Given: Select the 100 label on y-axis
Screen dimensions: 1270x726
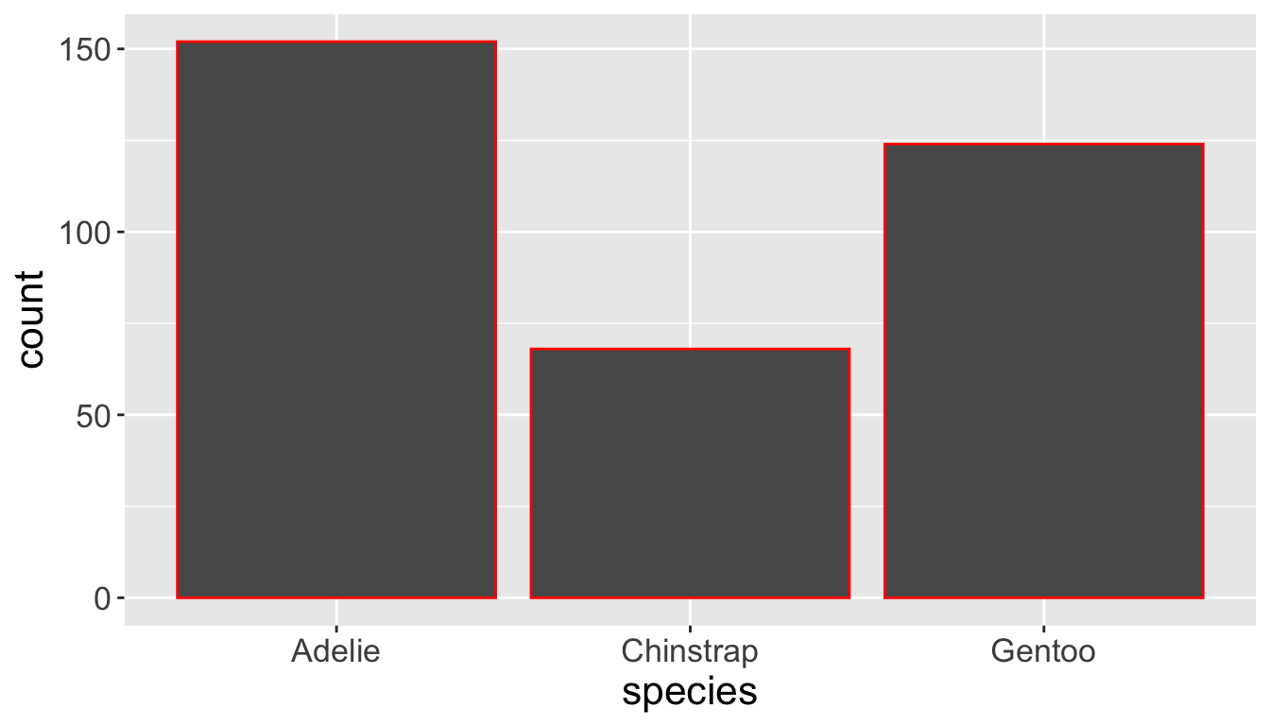Looking at the screenshot, I should [85, 233].
